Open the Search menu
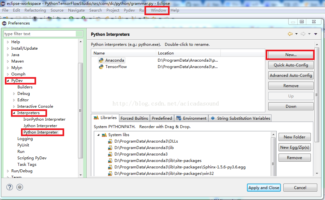 pyautogui.click(x=95, y=10)
